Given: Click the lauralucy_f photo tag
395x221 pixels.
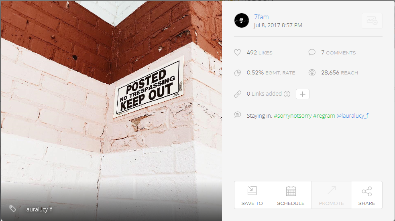Looking at the screenshot, I should 39,209.
